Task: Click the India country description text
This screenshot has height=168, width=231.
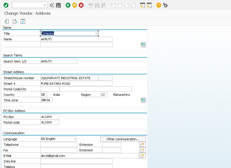Action: click(56, 95)
